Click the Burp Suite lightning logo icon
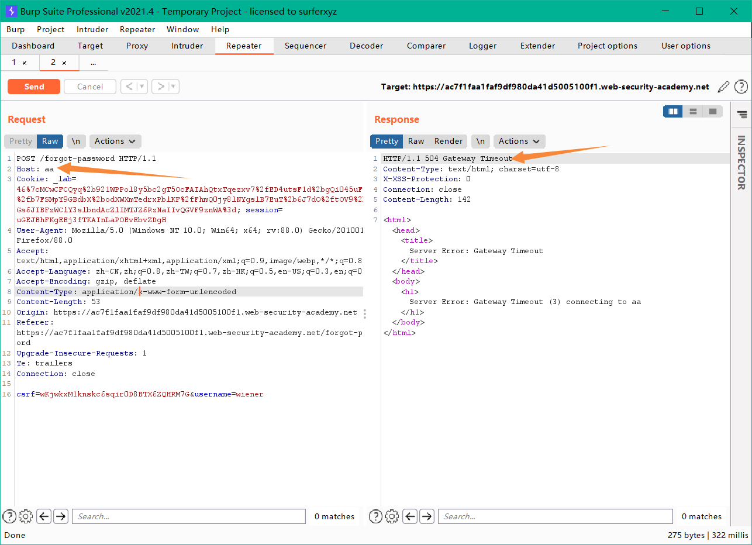Image resolution: width=752 pixels, height=545 pixels. click(11, 11)
